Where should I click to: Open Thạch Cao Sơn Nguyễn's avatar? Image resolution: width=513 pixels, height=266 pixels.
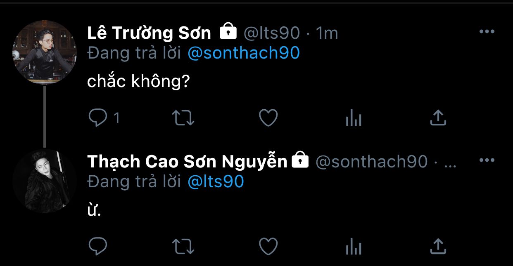tap(45, 181)
